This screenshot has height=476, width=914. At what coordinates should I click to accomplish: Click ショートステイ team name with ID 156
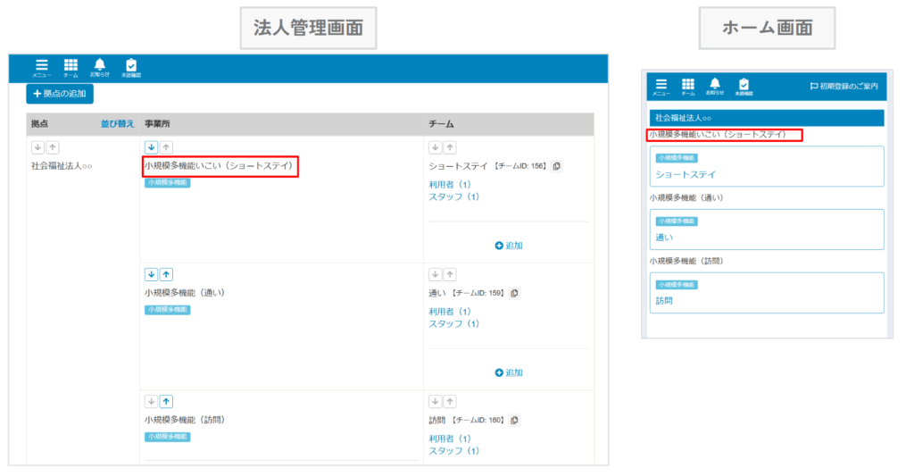pyautogui.click(x=458, y=166)
